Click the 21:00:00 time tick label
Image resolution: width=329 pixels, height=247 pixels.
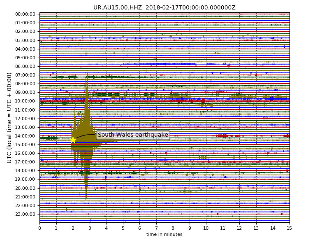tap(25, 197)
